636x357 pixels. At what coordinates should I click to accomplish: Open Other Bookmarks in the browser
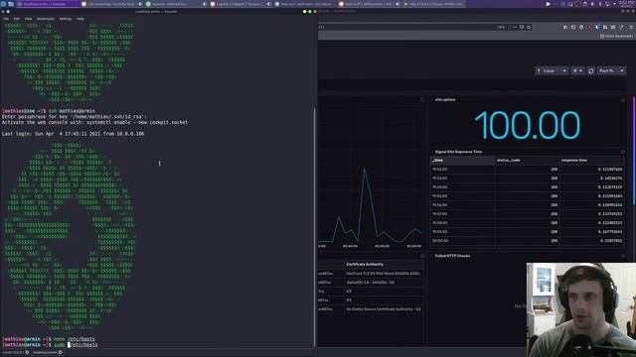(x=616, y=36)
